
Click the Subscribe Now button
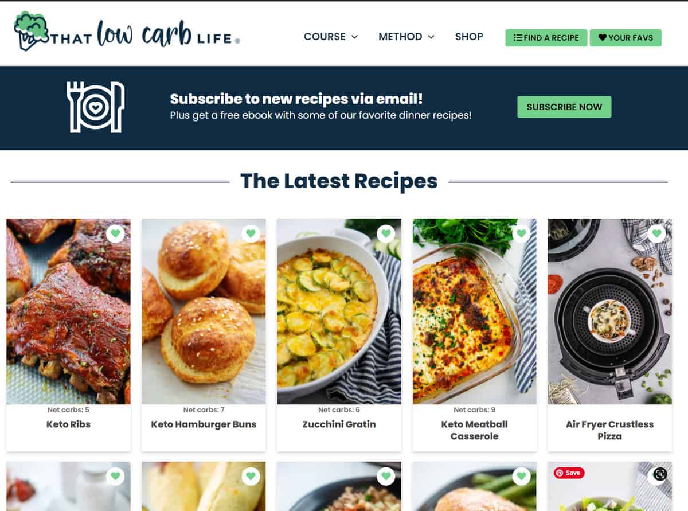tap(564, 107)
